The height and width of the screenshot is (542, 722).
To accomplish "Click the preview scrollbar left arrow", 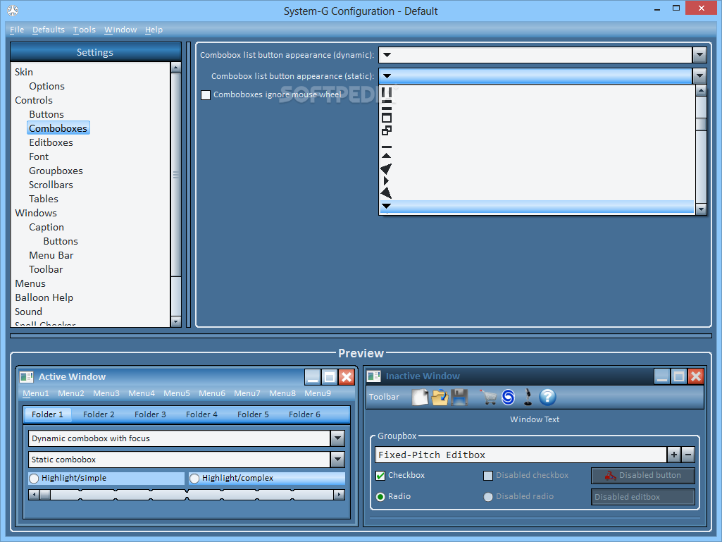I will point(34,495).
